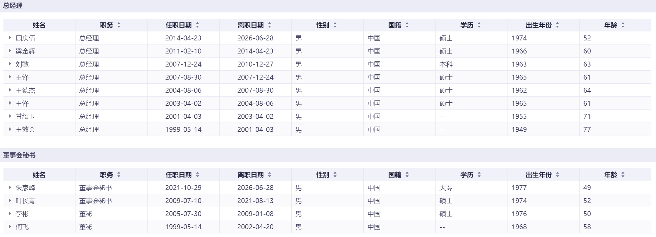Click the 总经理 section header
Image resolution: width=656 pixels, height=237 pixels.
point(13,6)
